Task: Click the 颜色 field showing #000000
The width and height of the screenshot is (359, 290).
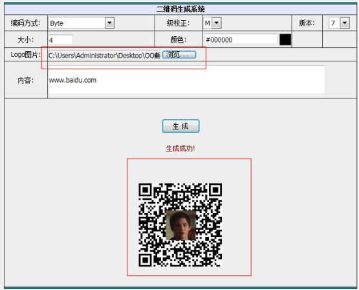Action: click(x=241, y=39)
